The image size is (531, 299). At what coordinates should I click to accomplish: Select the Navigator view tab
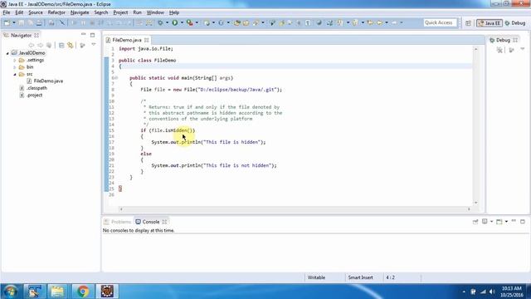point(21,35)
